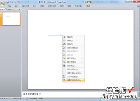Image resolution: width=140 pixels, height=101 pixels.
Task: Expand the 置于底层 submenu arrow
Action: [x=83, y=62]
